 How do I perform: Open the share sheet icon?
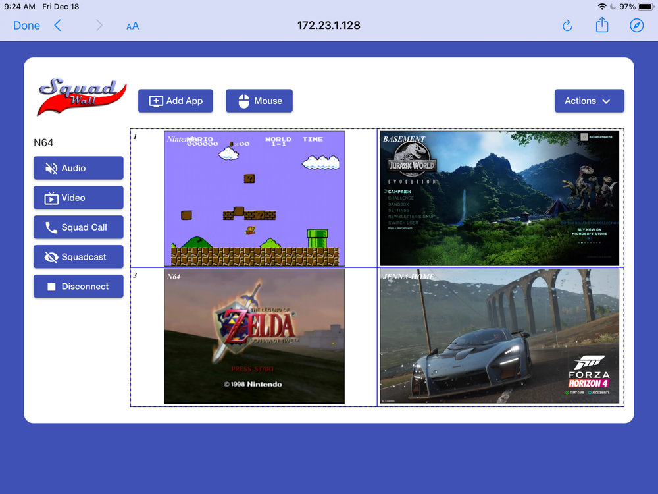click(602, 25)
